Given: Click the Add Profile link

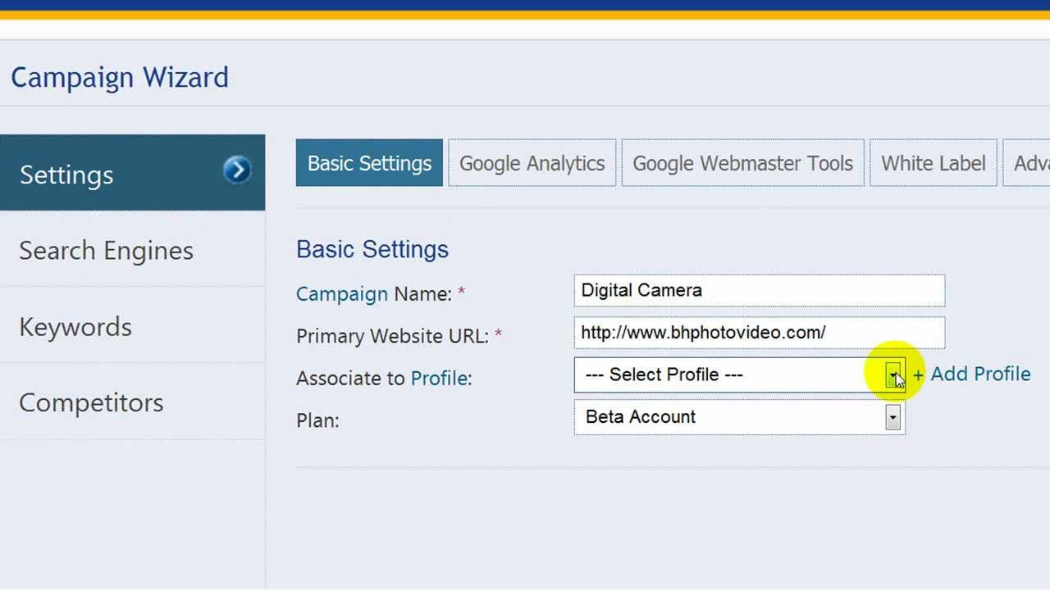Looking at the screenshot, I should point(971,374).
